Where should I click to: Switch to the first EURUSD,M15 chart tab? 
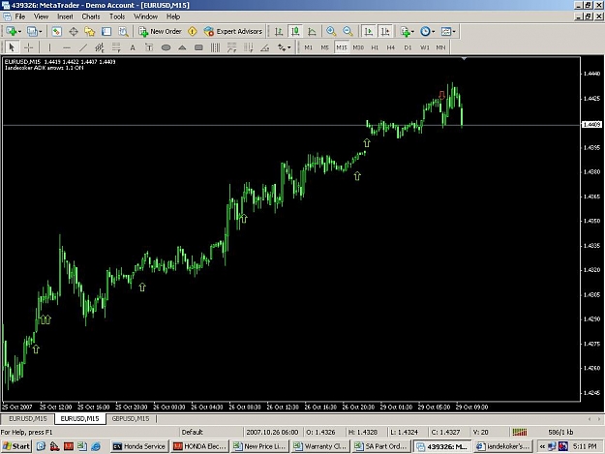[28, 418]
